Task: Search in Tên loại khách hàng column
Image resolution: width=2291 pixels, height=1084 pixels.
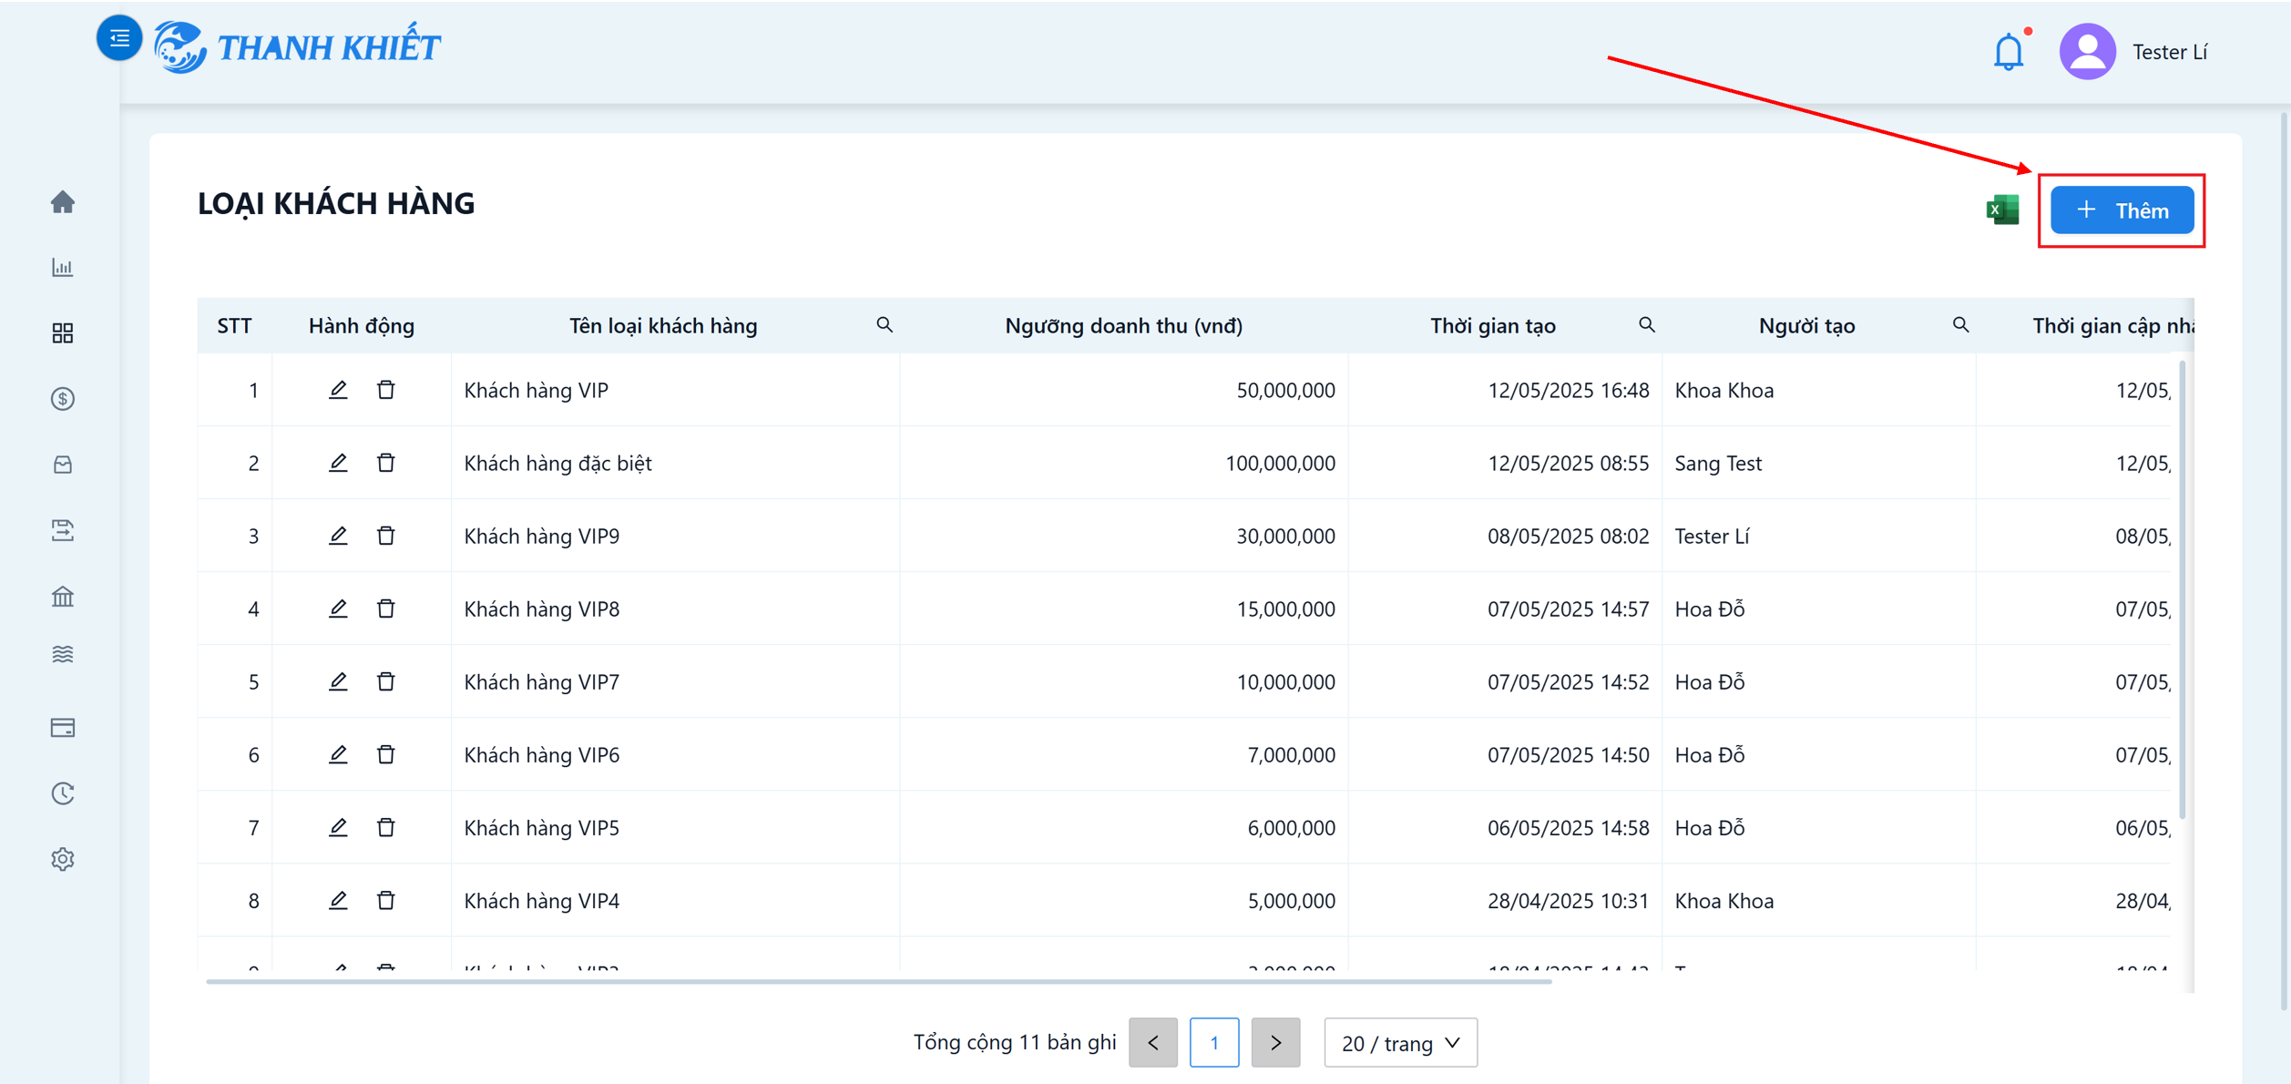Action: [x=885, y=325]
